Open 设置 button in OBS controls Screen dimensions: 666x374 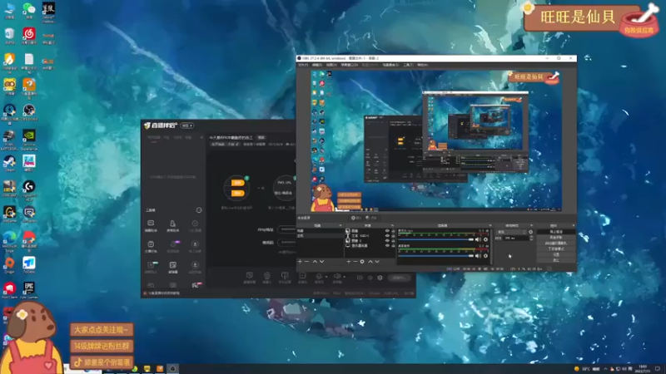[x=556, y=254]
